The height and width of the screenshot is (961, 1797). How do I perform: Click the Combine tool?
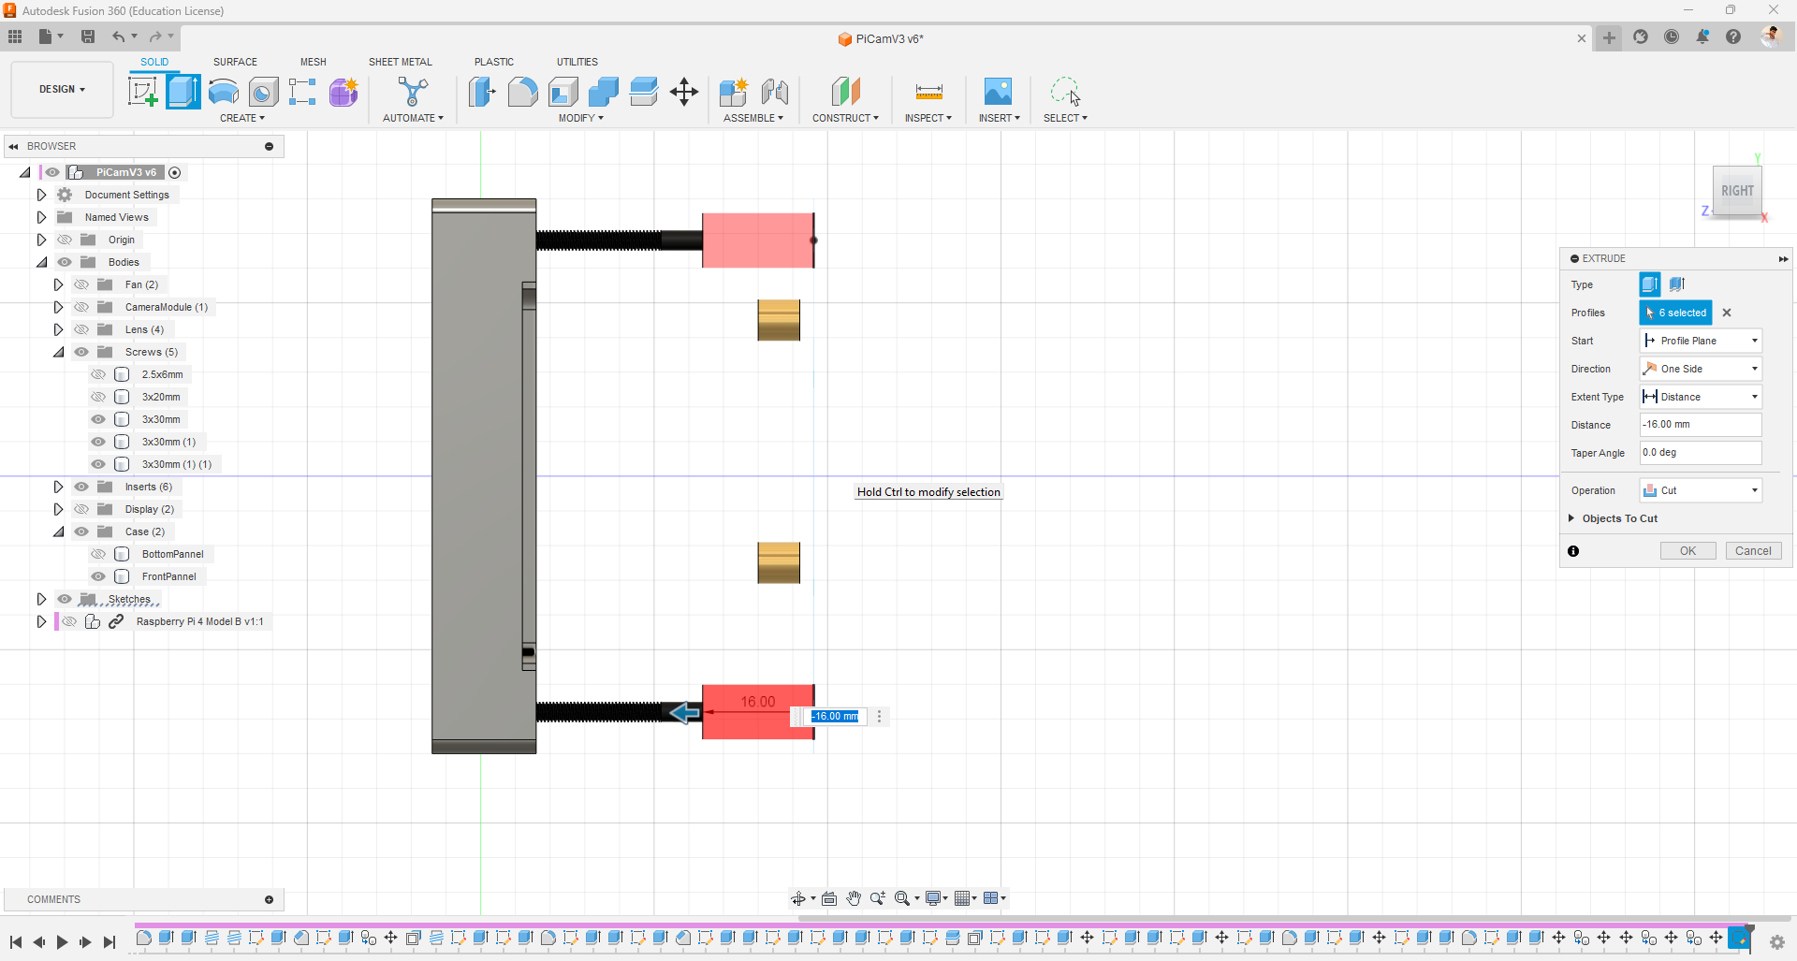pos(604,92)
